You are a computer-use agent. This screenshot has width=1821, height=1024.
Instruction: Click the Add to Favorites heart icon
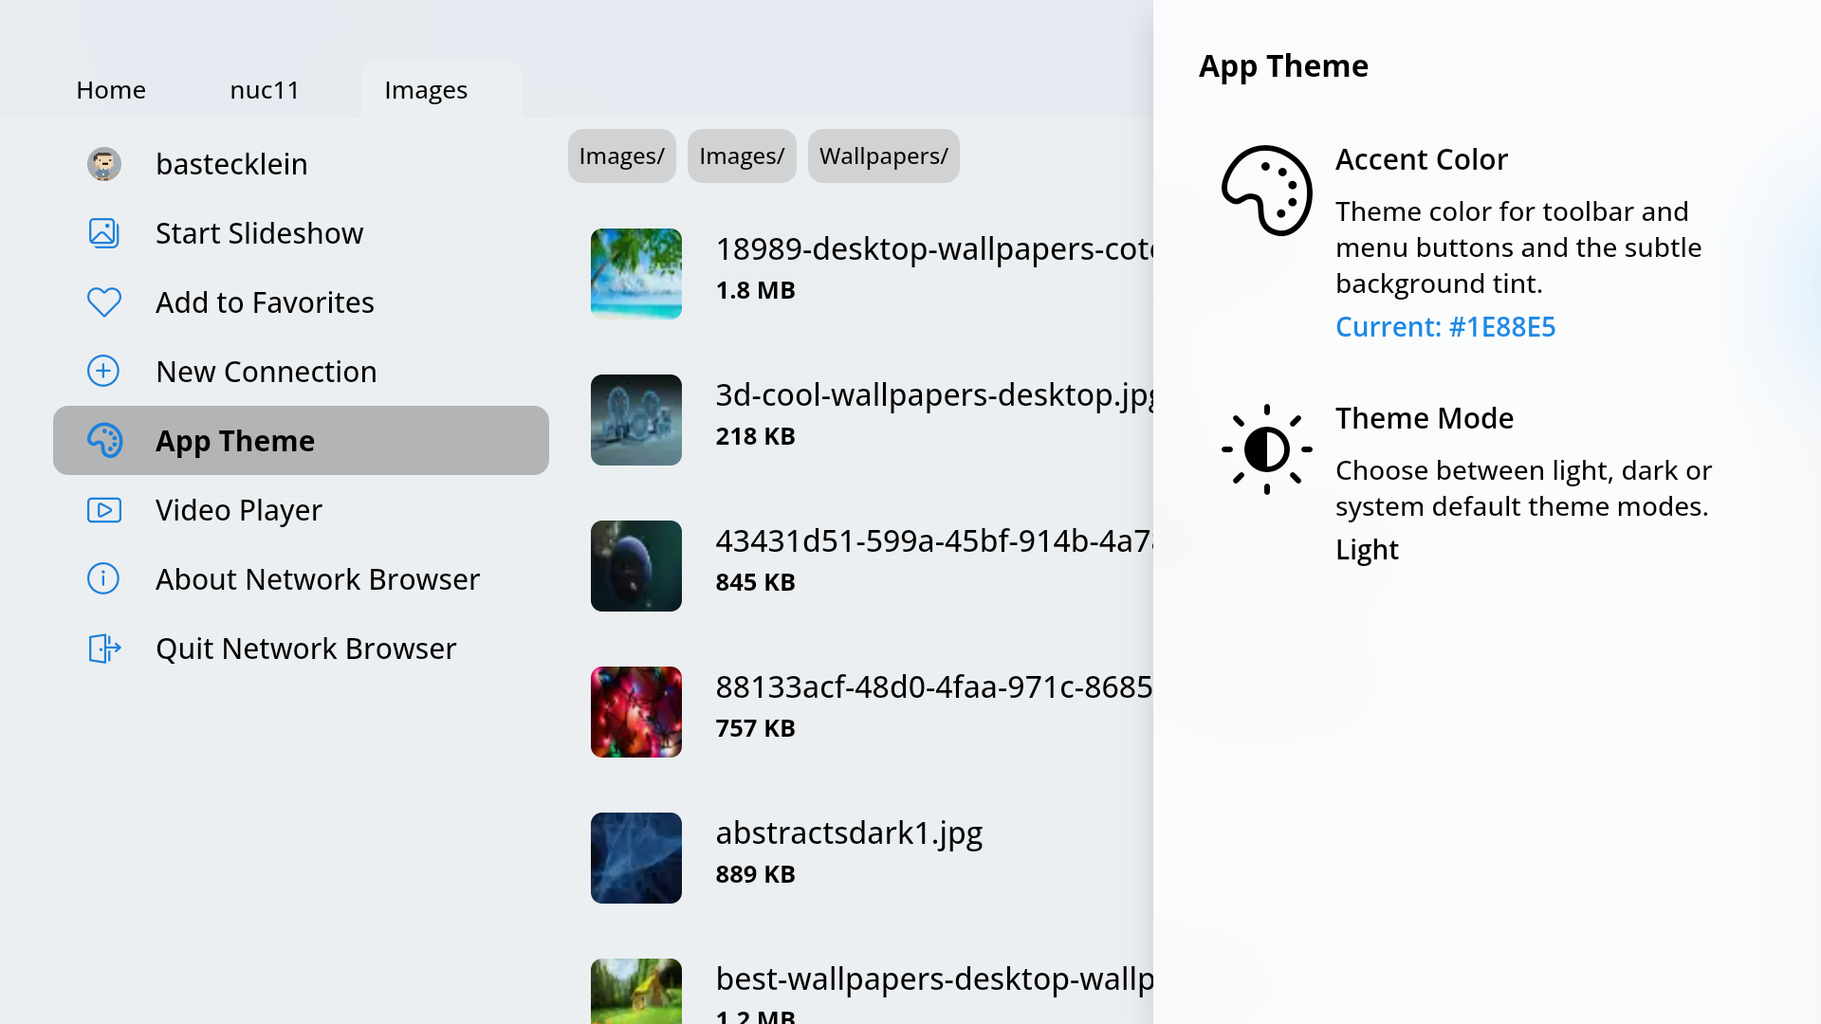click(x=103, y=302)
